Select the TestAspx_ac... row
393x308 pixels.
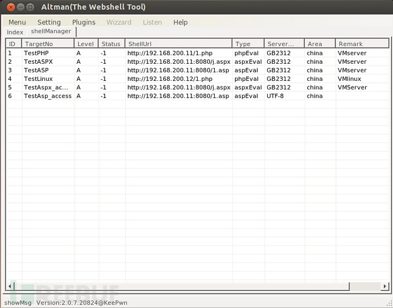tap(198, 88)
